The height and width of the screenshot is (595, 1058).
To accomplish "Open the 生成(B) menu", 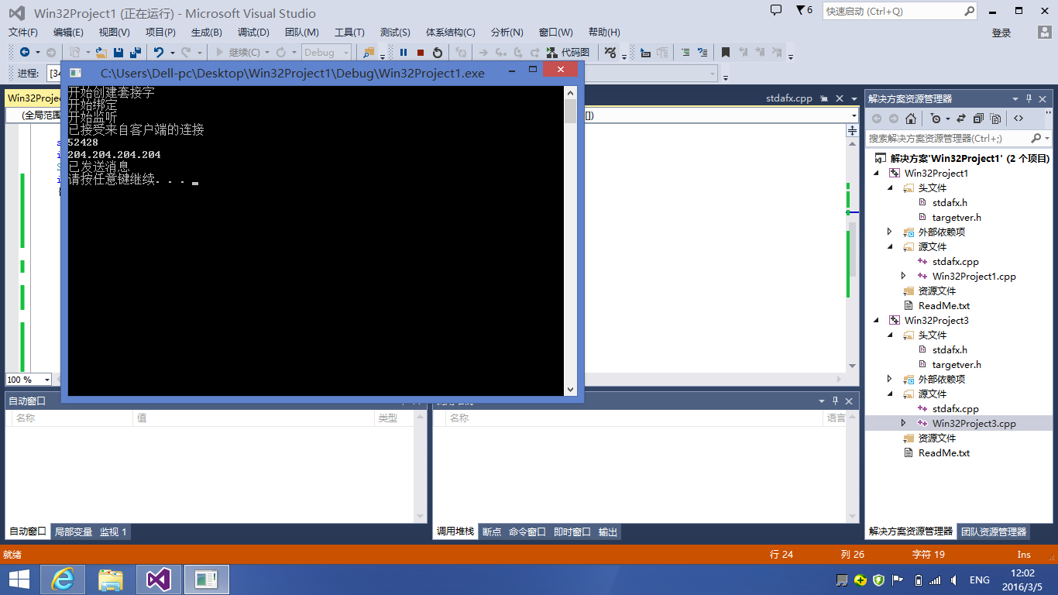I will (206, 32).
